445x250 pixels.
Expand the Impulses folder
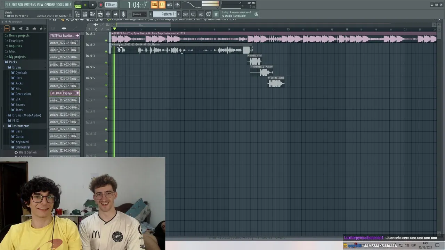point(15,46)
